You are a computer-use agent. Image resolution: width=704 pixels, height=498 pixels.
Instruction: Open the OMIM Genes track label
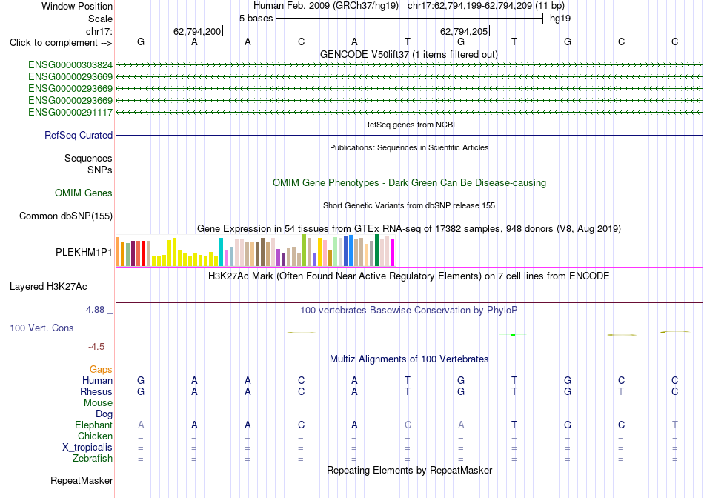84,193
